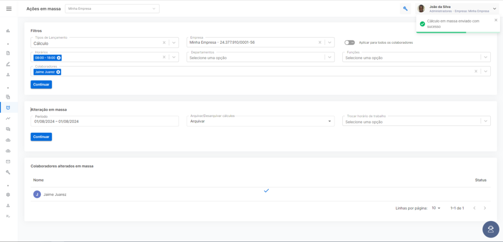Click the blue check status mark
503x242 pixels.
266,190
